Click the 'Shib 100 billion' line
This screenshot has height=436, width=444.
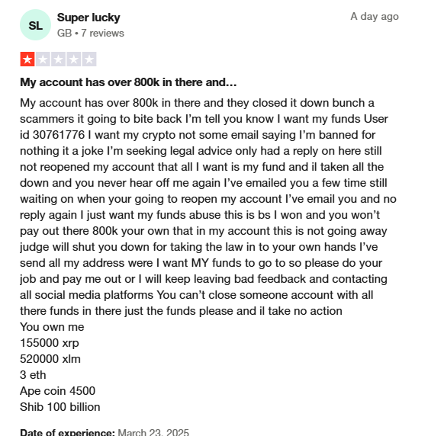pos(60,407)
